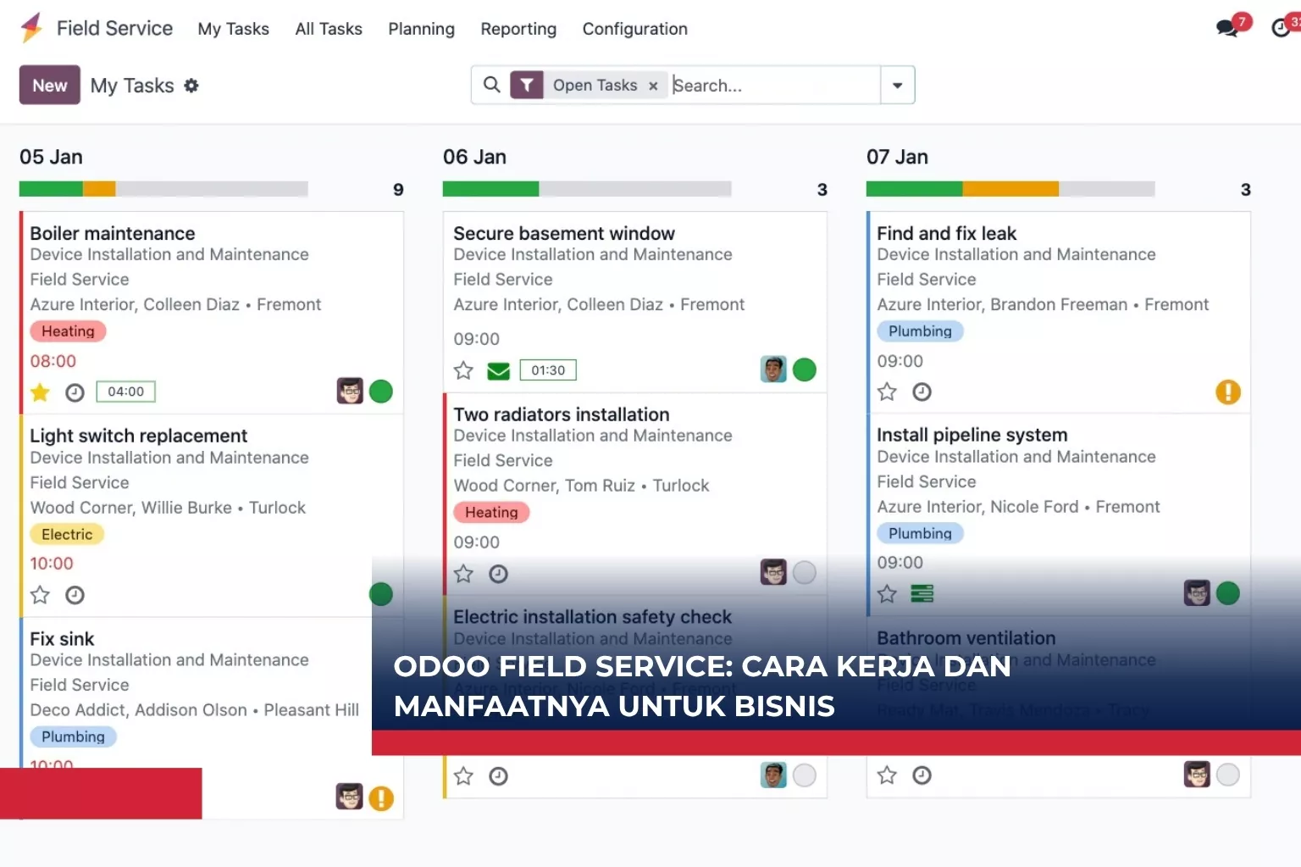Click the green status dot on Boiler maintenance
1301x867 pixels.
click(x=381, y=392)
